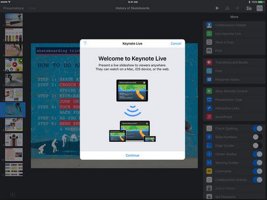Disable the Center Guides switch
Image resolution: width=267 pixels, height=200 pixels.
point(257,154)
